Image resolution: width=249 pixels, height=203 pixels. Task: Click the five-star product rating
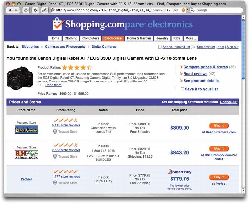[77, 68]
